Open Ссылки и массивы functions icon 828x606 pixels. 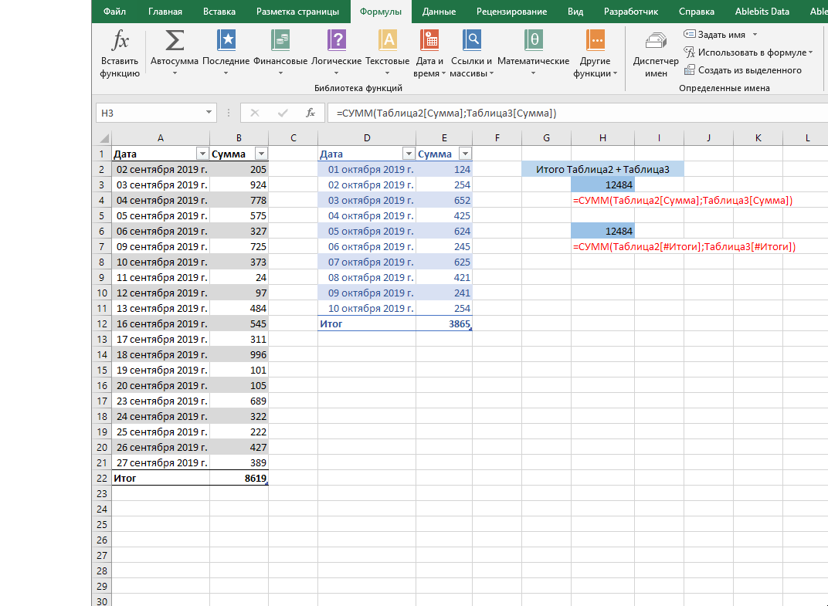click(471, 41)
